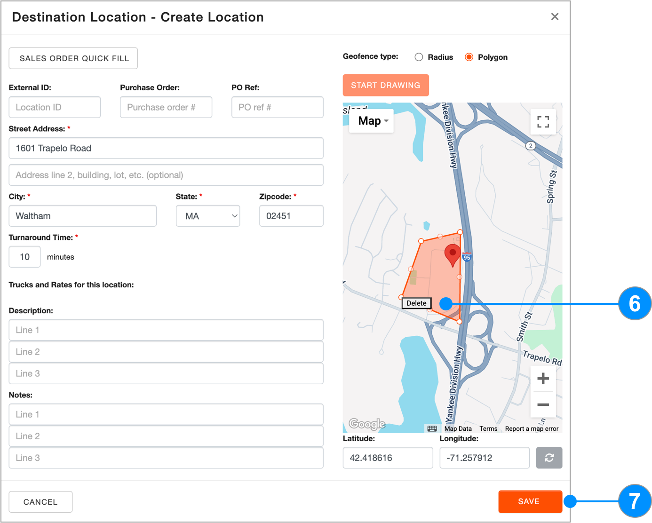Click the Latitude field
The width and height of the screenshot is (652, 523).
point(388,458)
